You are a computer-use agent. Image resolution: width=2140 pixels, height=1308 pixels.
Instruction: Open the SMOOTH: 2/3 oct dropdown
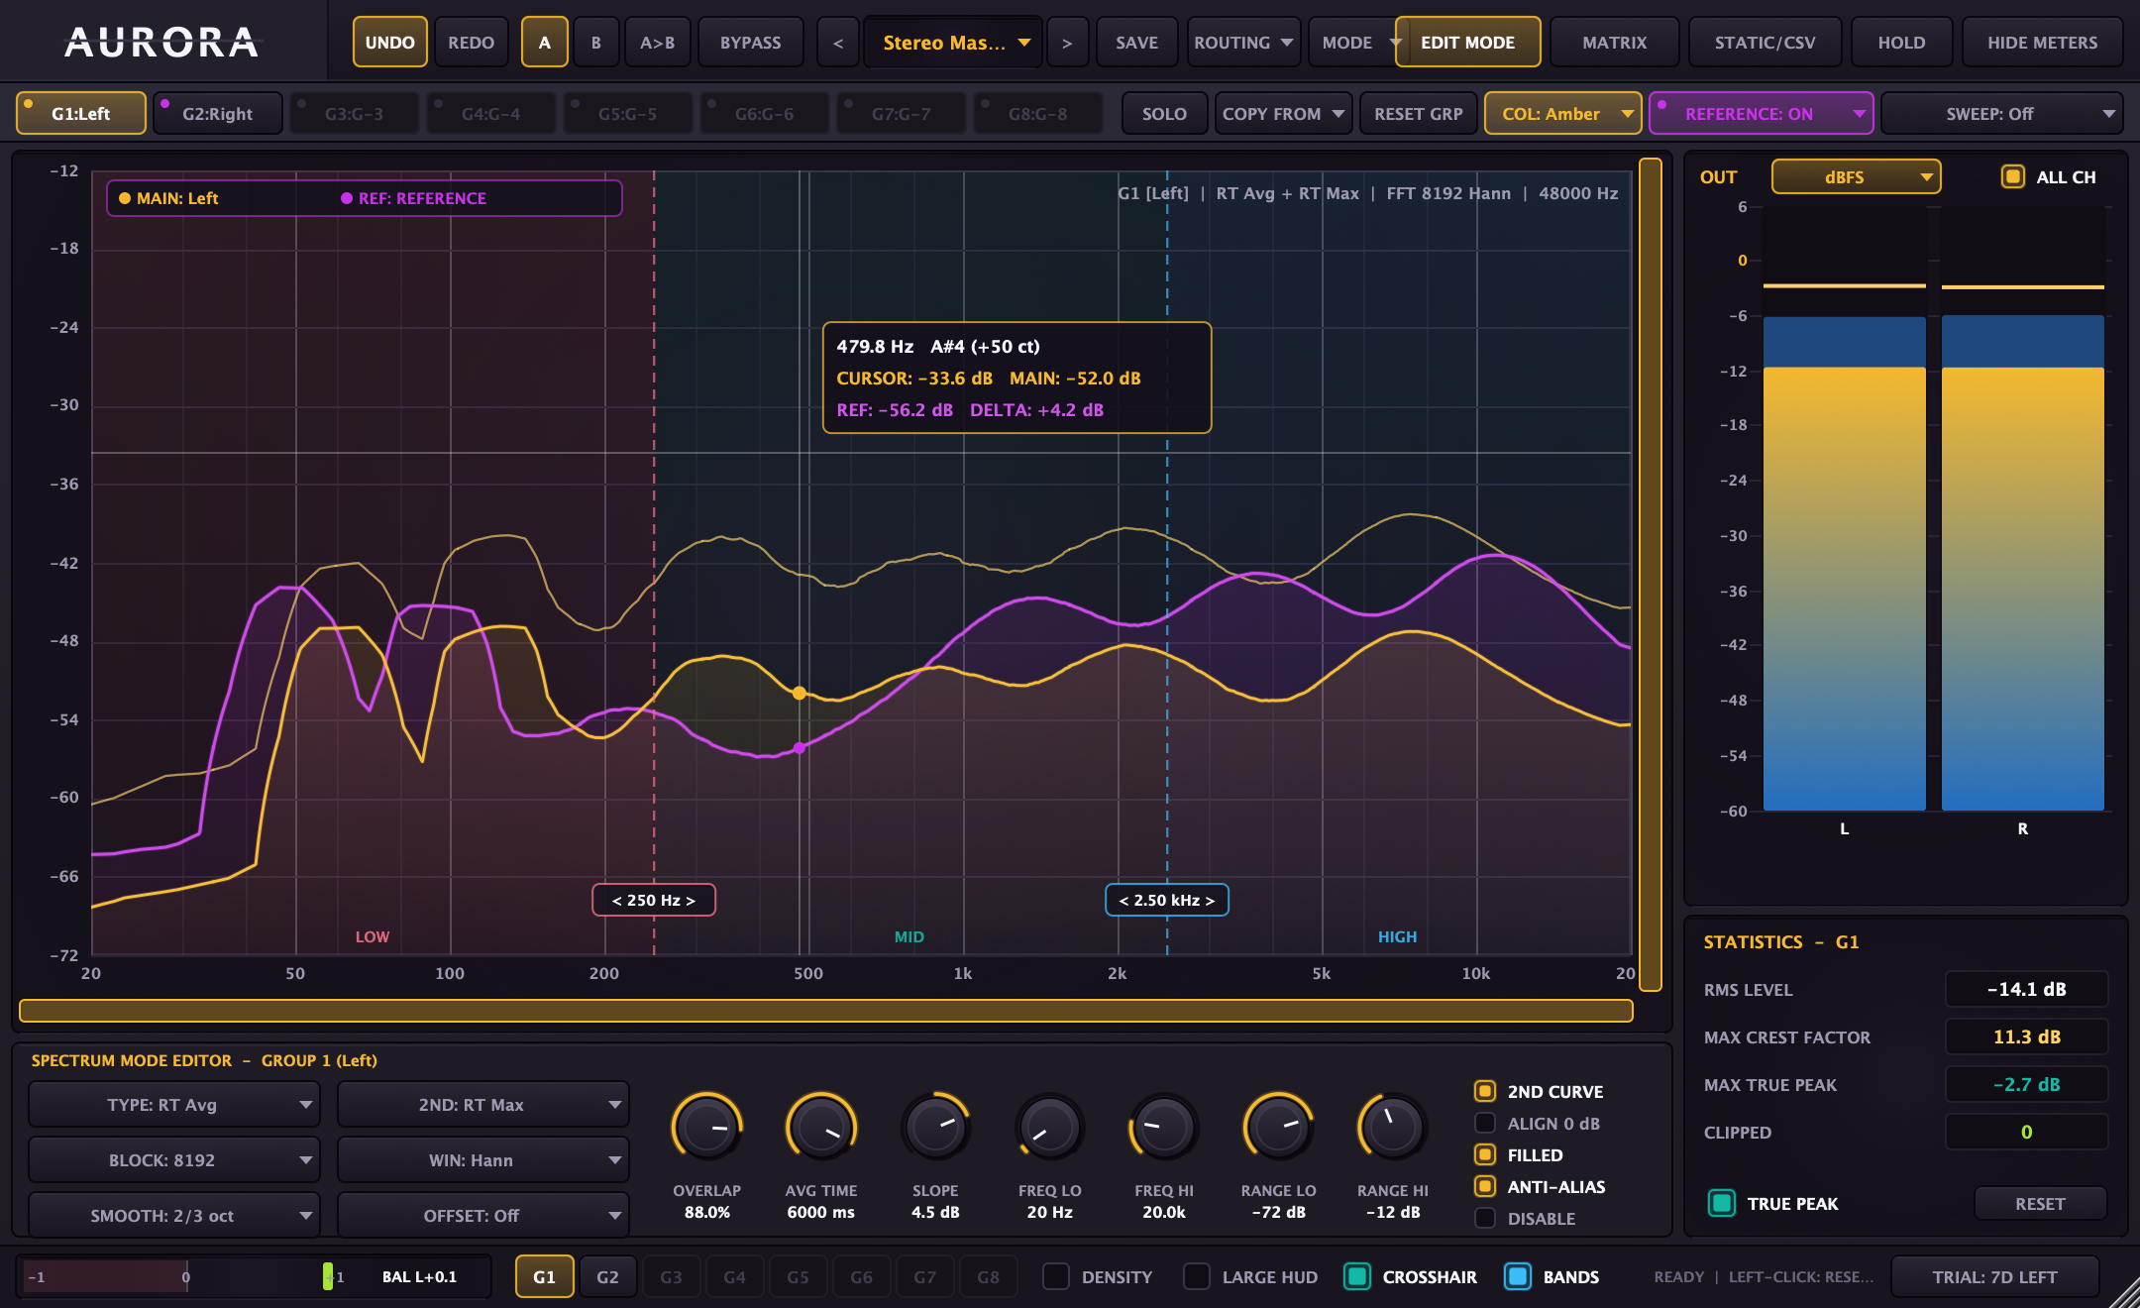tap(174, 1215)
